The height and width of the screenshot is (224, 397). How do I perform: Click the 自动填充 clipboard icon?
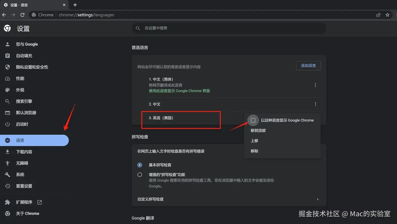[x=7, y=56]
